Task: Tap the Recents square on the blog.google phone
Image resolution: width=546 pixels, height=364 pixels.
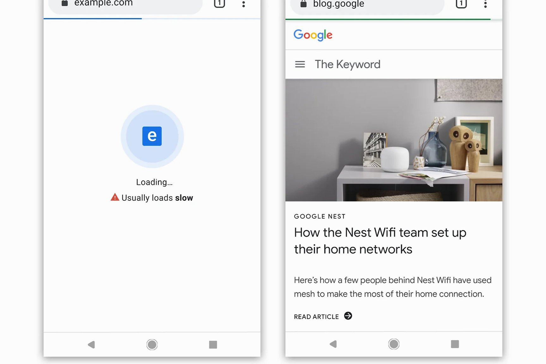Action: (x=455, y=344)
